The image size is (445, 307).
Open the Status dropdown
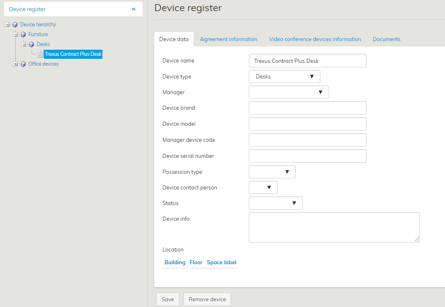tap(276, 203)
